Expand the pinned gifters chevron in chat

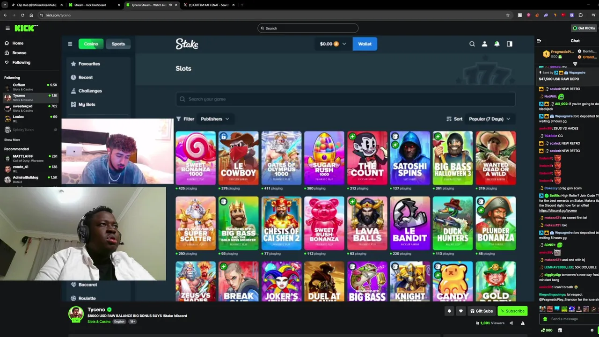pos(575,64)
